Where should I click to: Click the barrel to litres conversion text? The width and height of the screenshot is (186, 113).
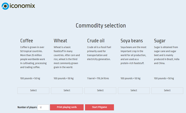point(98,78)
